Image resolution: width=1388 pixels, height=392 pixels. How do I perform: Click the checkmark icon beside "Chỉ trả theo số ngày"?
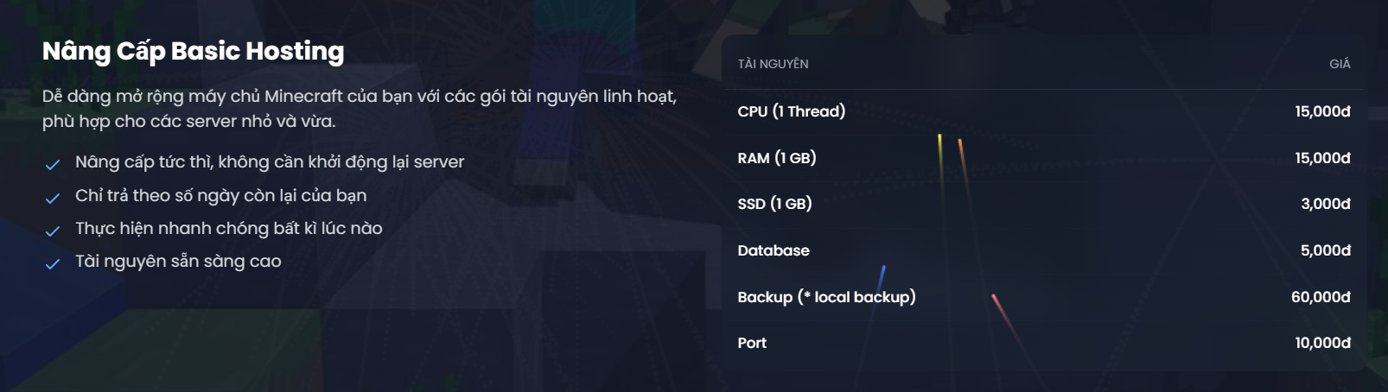click(53, 198)
